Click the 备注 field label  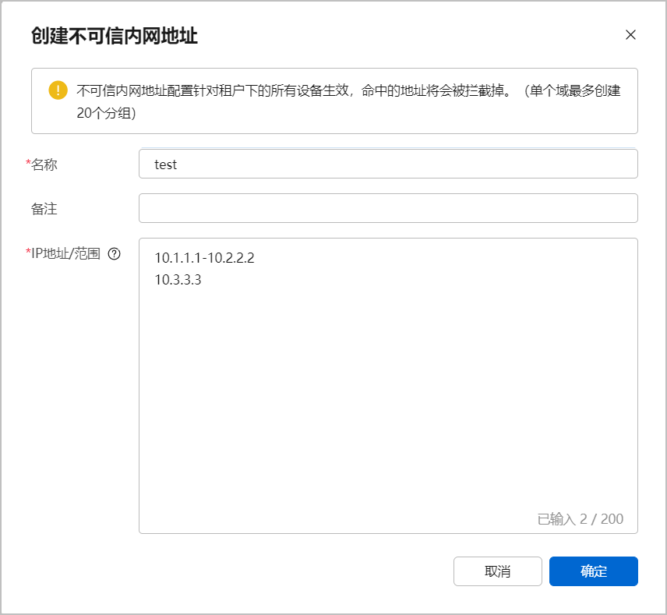point(44,209)
